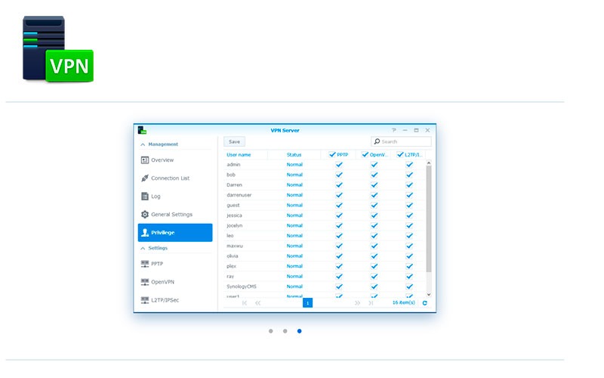The image size is (604, 378).
Task: Click the search magnifier icon
Action: [x=377, y=141]
